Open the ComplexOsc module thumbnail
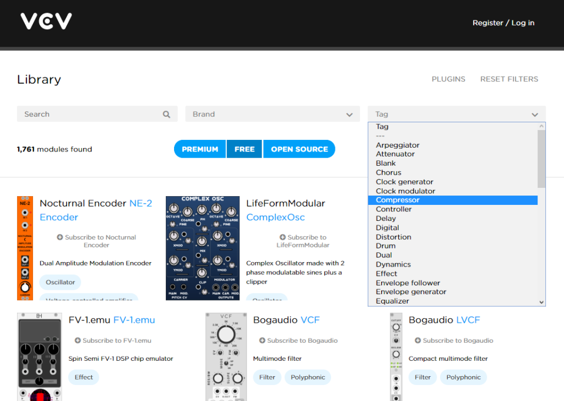Image resolution: width=564 pixels, height=401 pixels. click(x=202, y=248)
